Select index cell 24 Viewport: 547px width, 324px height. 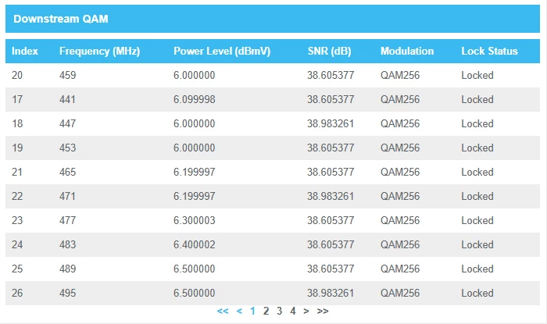click(x=17, y=244)
